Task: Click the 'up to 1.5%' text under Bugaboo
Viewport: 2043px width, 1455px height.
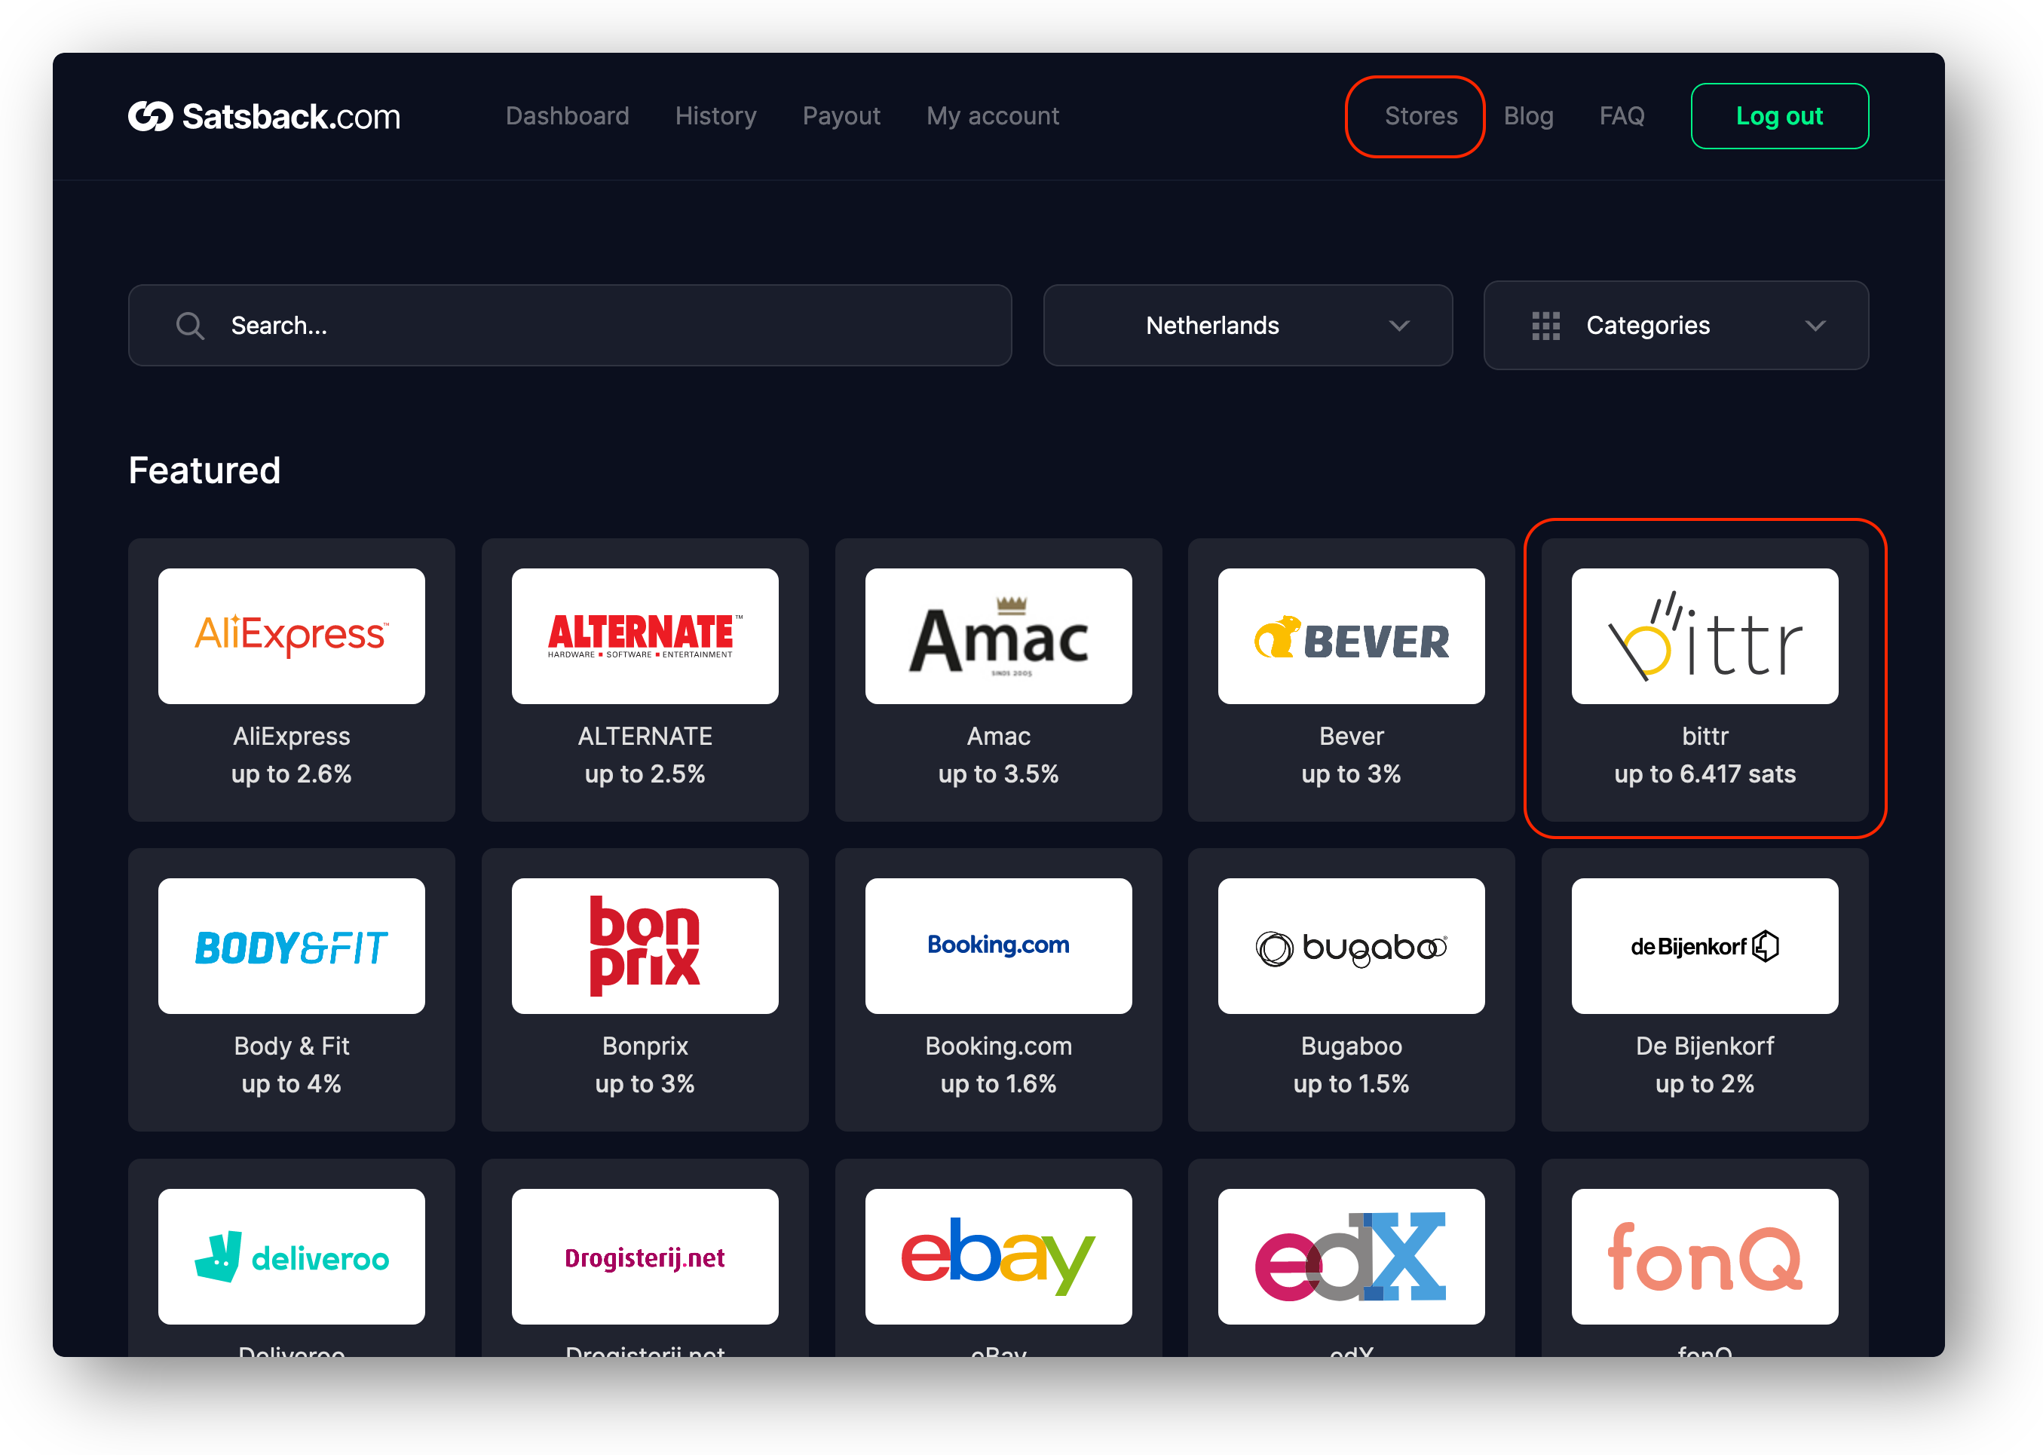Action: click(x=1351, y=1084)
